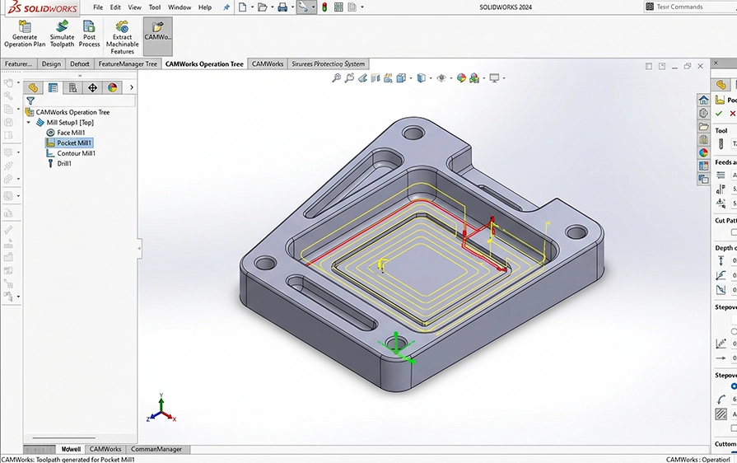Click the Section View icon
The width and height of the screenshot is (737, 463).
point(375,78)
